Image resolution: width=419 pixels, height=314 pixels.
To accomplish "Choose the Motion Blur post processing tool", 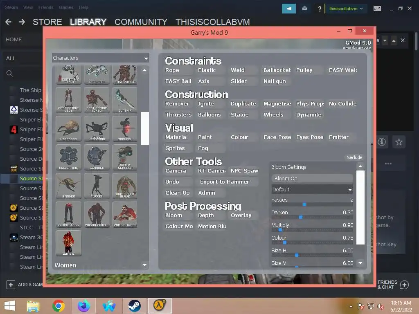I will click(x=212, y=227).
